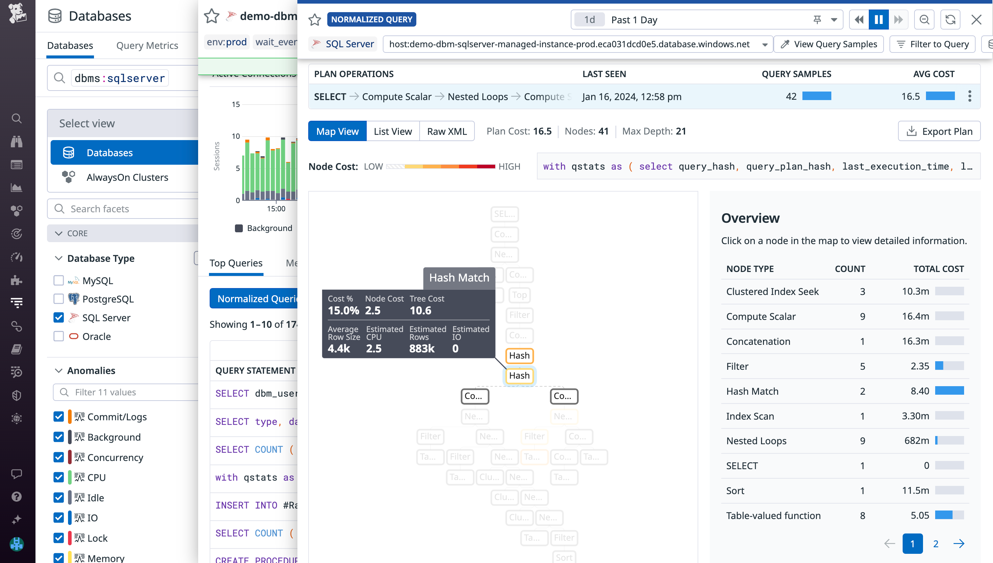Uncheck the SQL Server database type filter
This screenshot has height=563, width=993.
tap(58, 318)
